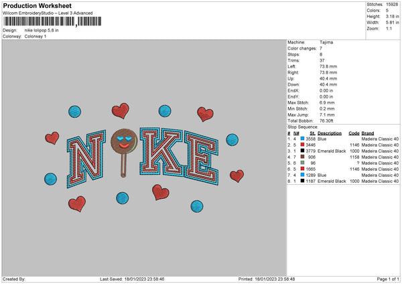Image resolution: width=402 pixels, height=284 pixels.
Task: Click the 'Colorway 1' value
Action: pyautogui.click(x=36, y=36)
